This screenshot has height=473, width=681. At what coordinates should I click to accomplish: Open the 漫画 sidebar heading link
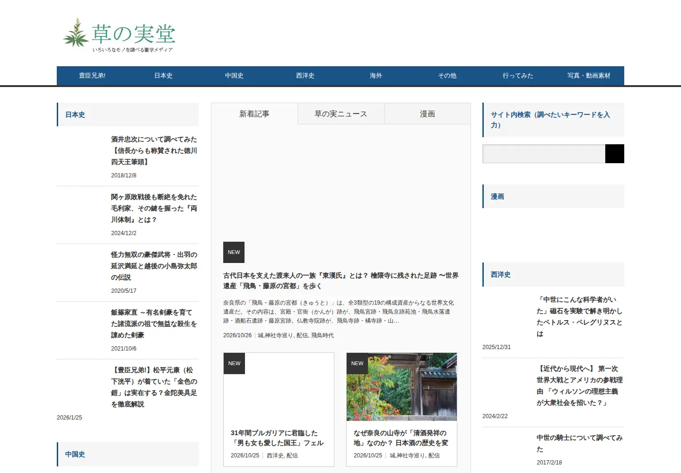tap(498, 196)
